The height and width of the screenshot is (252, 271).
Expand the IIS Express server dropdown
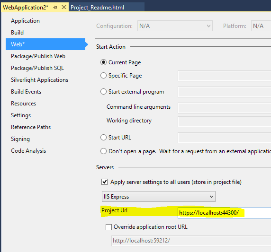coord(159,197)
